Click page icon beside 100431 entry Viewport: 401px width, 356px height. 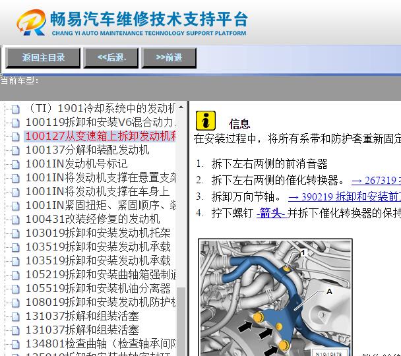(16, 220)
